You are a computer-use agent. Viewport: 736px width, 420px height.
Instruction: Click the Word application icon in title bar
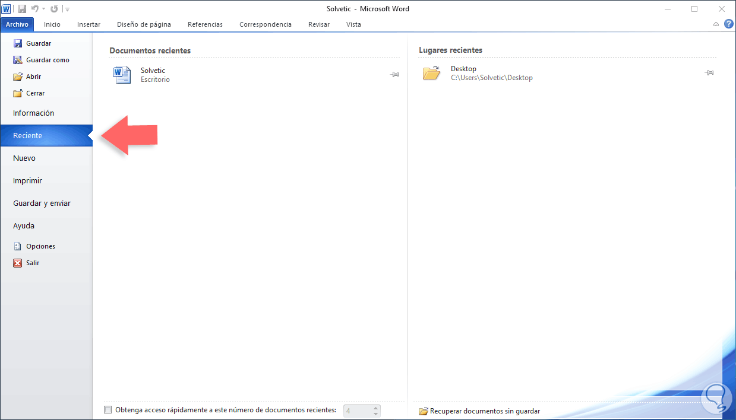(7, 9)
